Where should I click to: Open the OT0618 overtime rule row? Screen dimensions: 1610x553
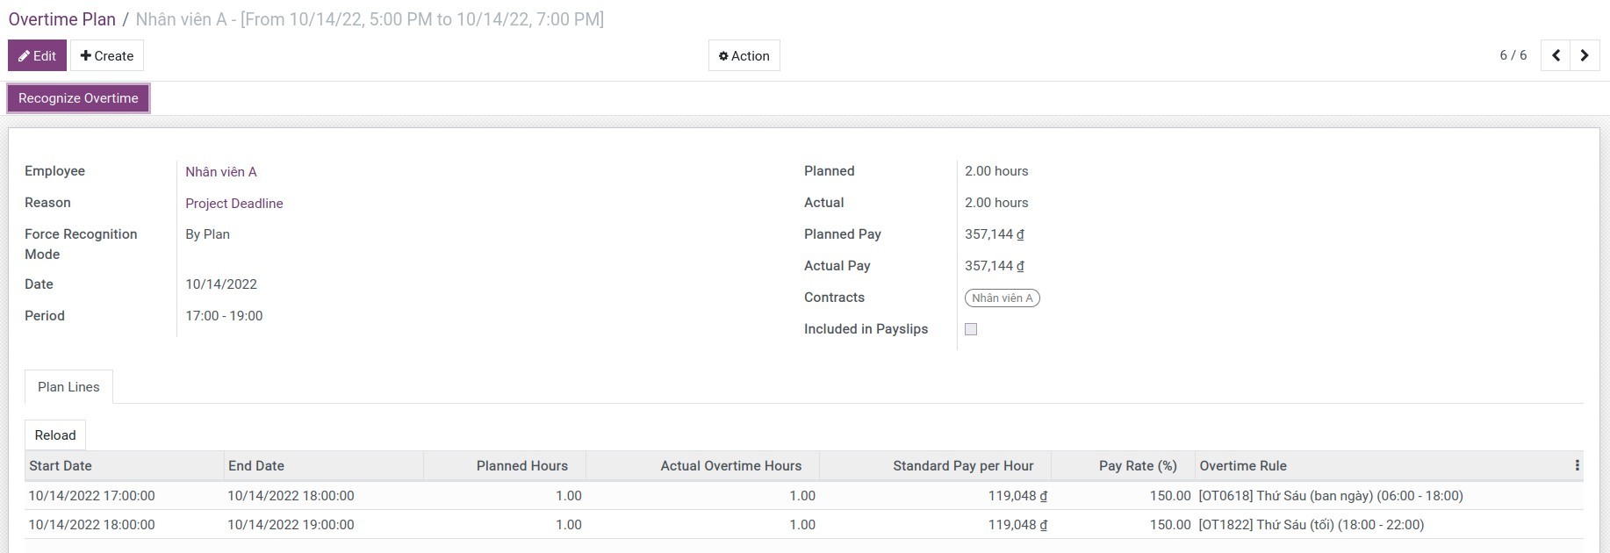click(1330, 496)
